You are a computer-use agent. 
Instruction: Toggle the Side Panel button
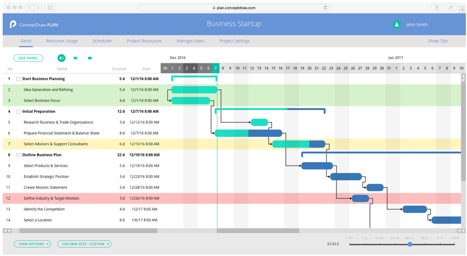[x=28, y=58]
